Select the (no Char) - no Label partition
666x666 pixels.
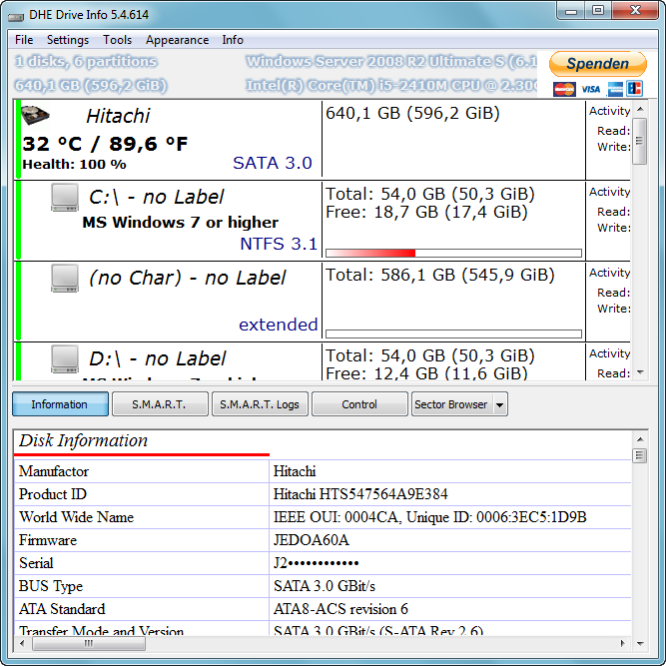pos(188,279)
